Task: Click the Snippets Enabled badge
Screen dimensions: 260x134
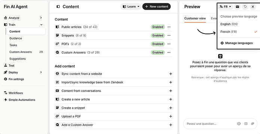Action: 158,35
